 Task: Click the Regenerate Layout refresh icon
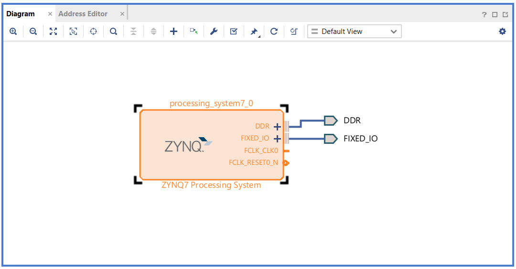(x=274, y=32)
